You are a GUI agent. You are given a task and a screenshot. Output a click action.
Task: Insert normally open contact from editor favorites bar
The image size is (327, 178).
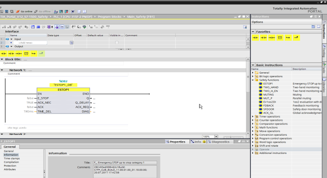point(4,54)
